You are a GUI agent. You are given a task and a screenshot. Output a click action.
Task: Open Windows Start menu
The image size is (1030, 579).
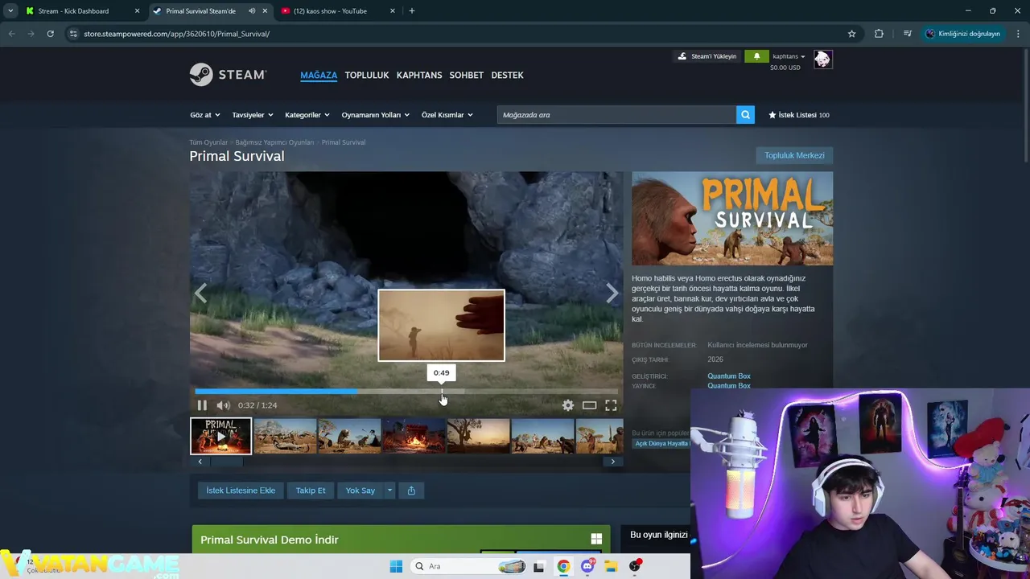396,566
